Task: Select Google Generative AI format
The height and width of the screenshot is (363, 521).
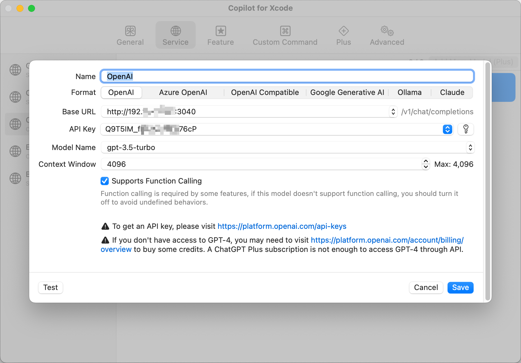Action: coord(347,92)
